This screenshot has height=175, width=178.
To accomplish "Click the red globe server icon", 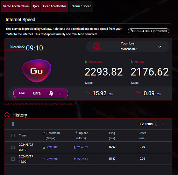I will 97,46.
